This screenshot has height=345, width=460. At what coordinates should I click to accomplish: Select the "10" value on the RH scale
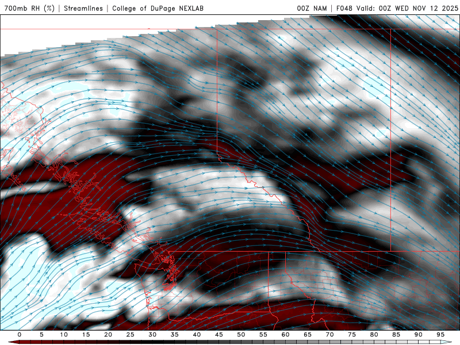coord(64,335)
